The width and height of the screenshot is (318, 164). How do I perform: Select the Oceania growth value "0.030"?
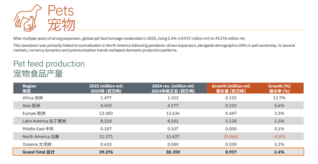231,144
